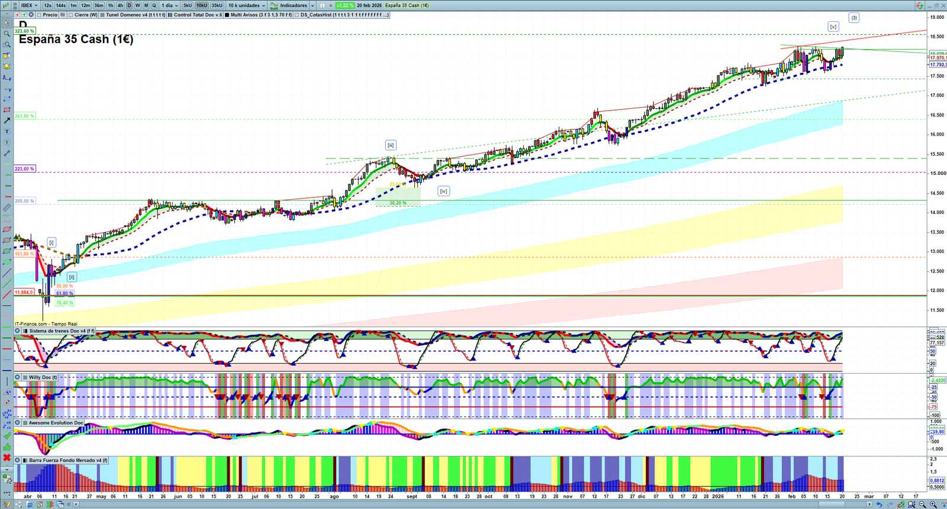Click the red X delete icon
This screenshot has width=947, height=509.
pos(7,458)
